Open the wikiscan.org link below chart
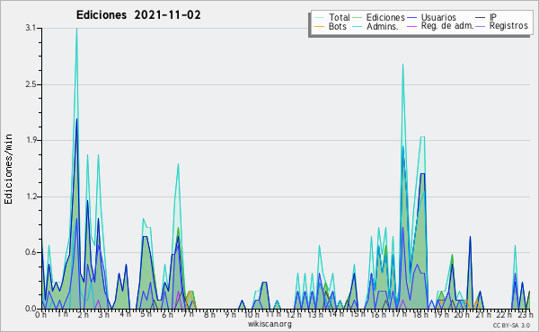 (269, 324)
